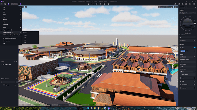Viewport: 197px width, 110px height.
Task: Select the path tool in top toolbar
Action: tap(93, 4)
